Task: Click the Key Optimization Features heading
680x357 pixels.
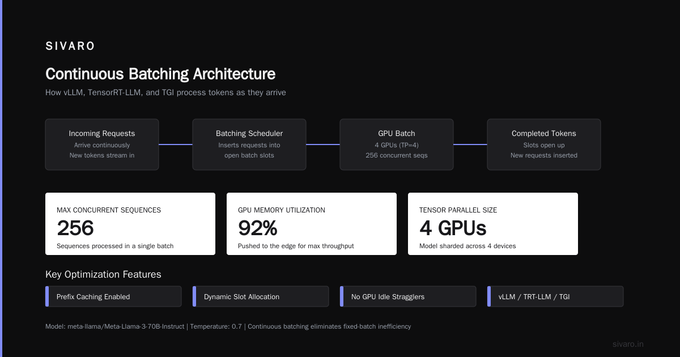Action: coord(103,274)
